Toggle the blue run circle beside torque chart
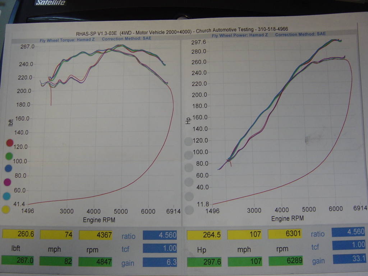The image size is (368, 276). 9,169
